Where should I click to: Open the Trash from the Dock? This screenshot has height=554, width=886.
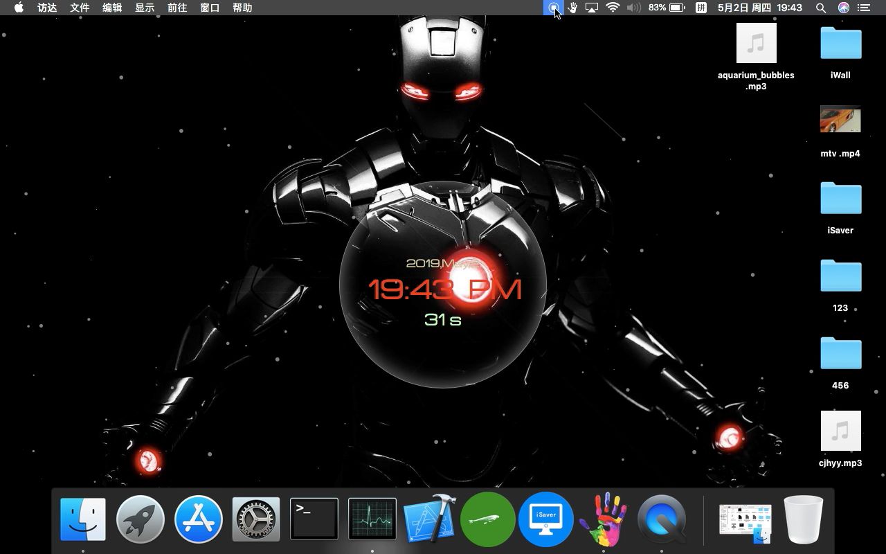tap(804, 519)
